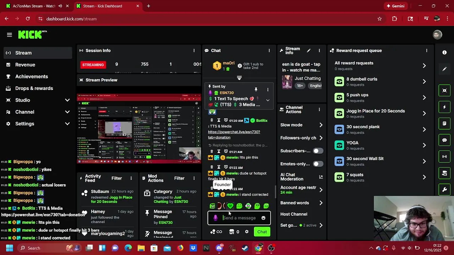Click the pencil edit icon in right sidebar
The width and height of the screenshot is (454, 255).
pos(444,69)
